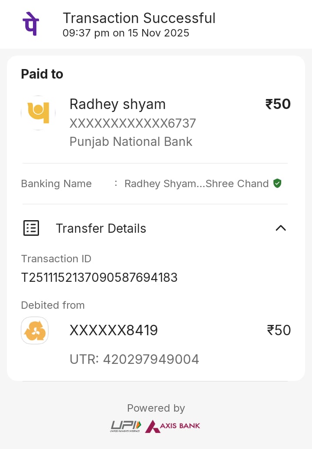The width and height of the screenshot is (312, 449).
Task: Tap the masked account number ending 6737
Action: coord(133,123)
